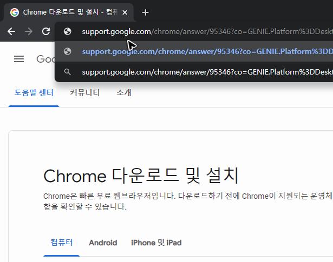Click globe icon in address bar
This screenshot has height=262, width=333.
point(68,31)
